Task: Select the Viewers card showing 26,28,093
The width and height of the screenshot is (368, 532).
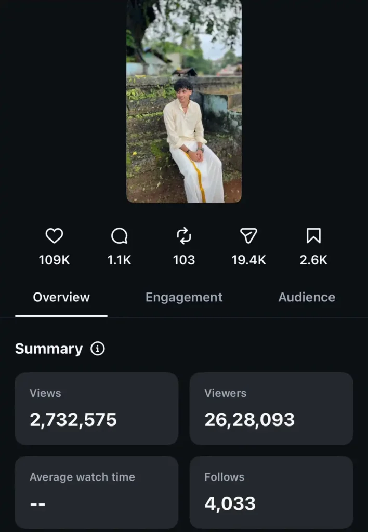Action: point(271,408)
